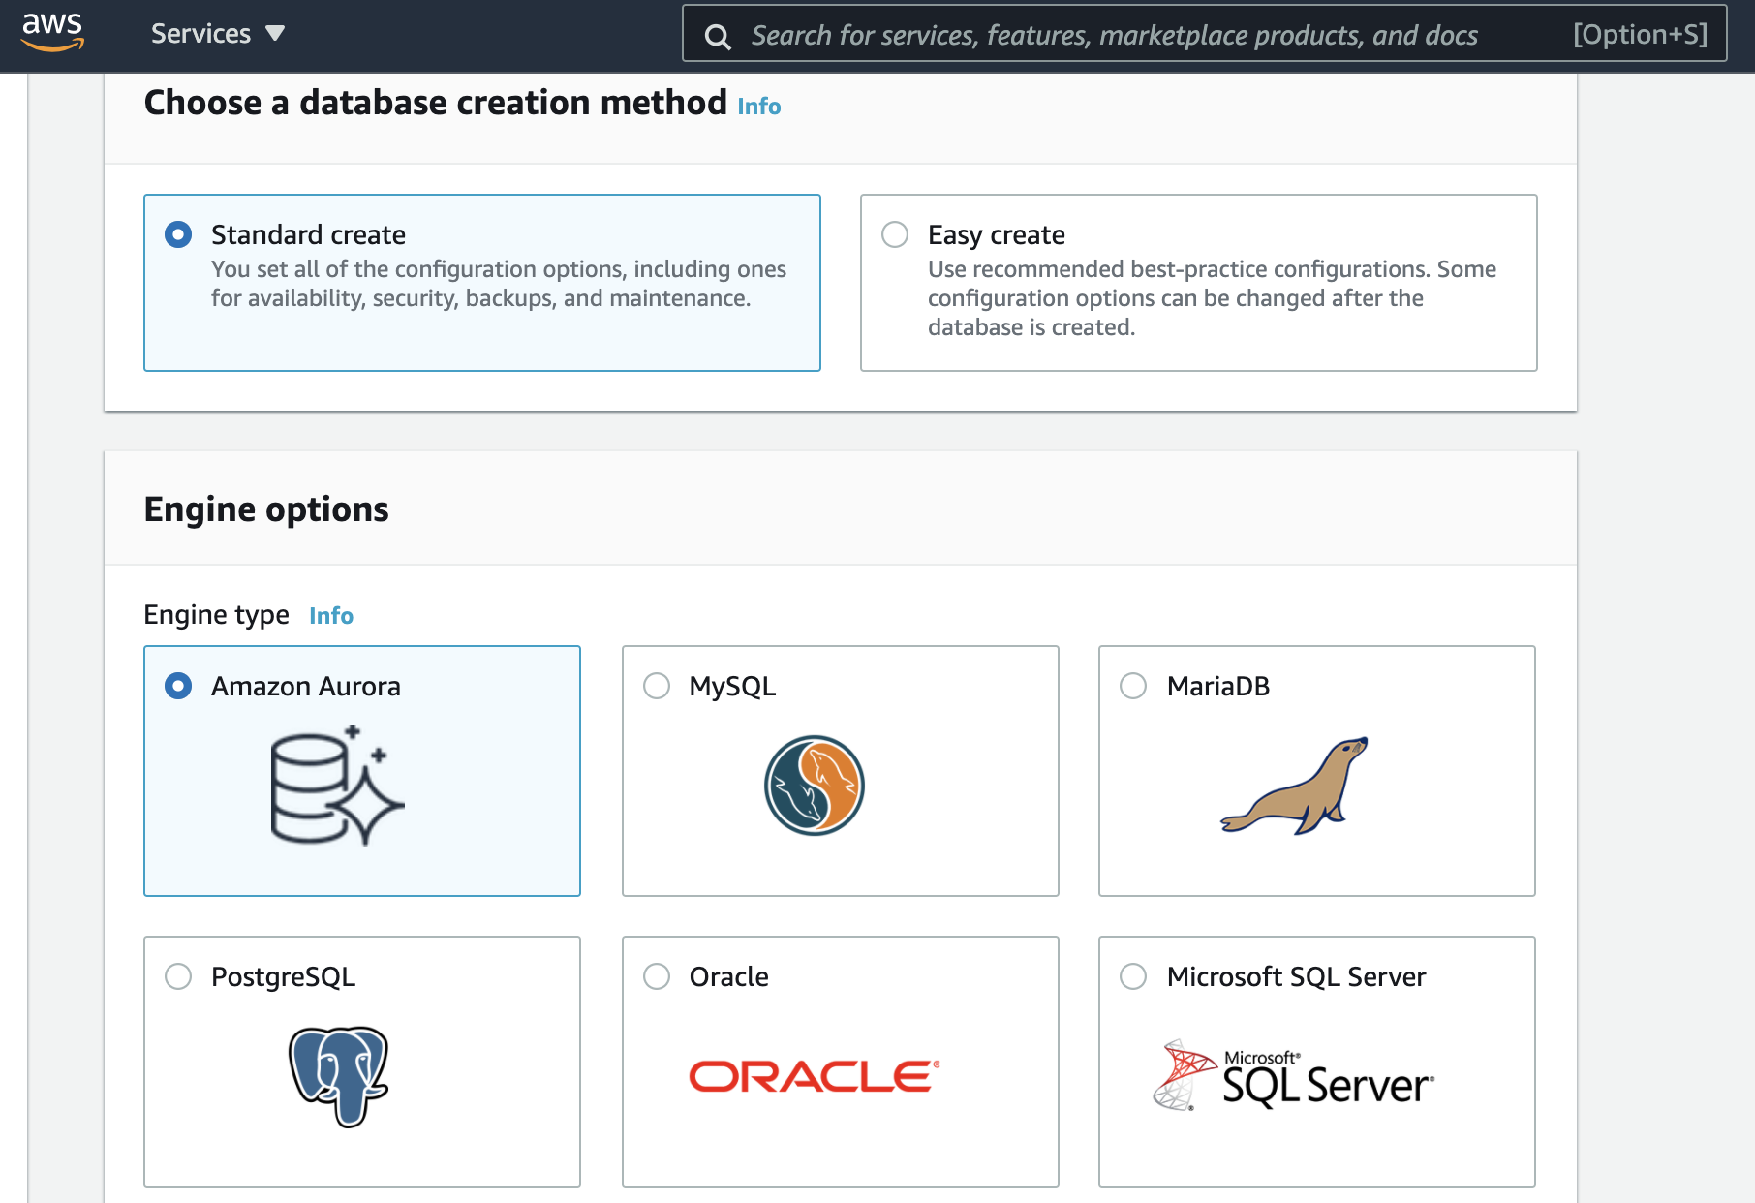Image resolution: width=1755 pixels, height=1203 pixels.
Task: Open the Engine type Info link
Action: point(331,616)
